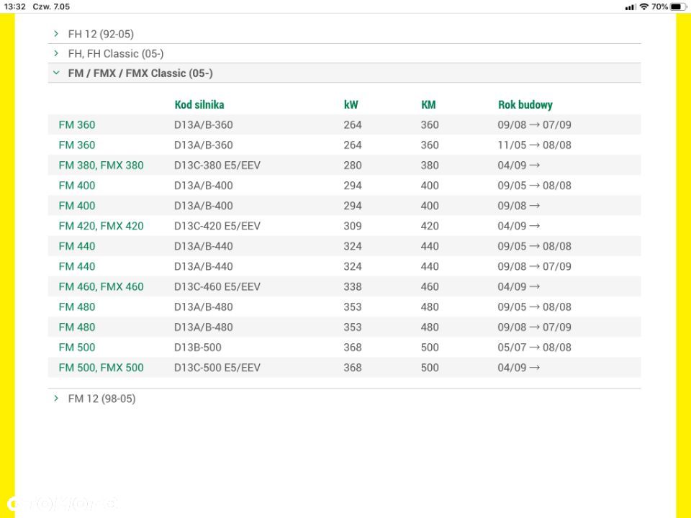Open FM 400 link built 09/05 to 08/08
691x518 pixels.
77,186
